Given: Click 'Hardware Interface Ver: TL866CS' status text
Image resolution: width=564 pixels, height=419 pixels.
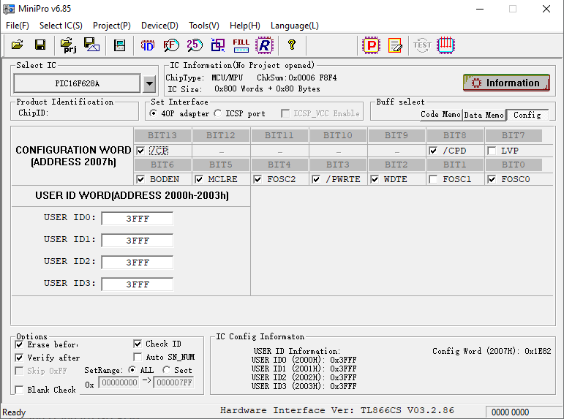Looking at the screenshot, I should (x=312, y=410).
